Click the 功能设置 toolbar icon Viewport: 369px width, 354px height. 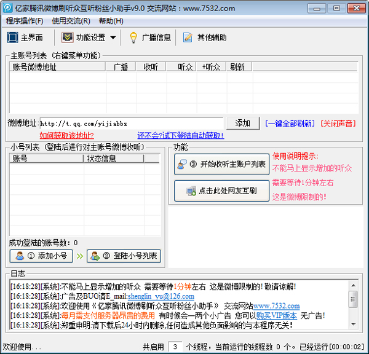tap(67, 37)
